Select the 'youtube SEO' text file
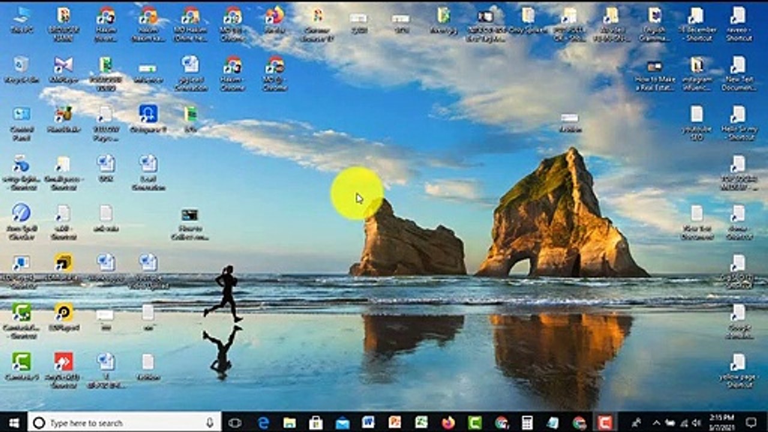 click(x=697, y=123)
